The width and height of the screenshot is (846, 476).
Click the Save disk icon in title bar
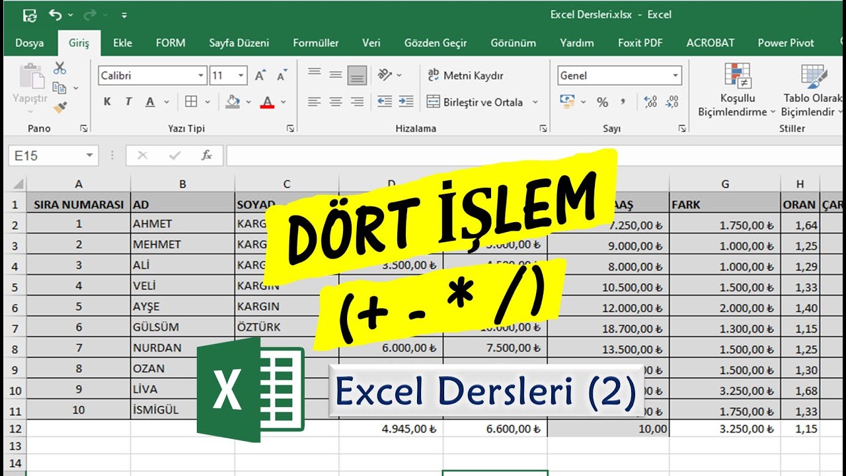pyautogui.click(x=30, y=15)
